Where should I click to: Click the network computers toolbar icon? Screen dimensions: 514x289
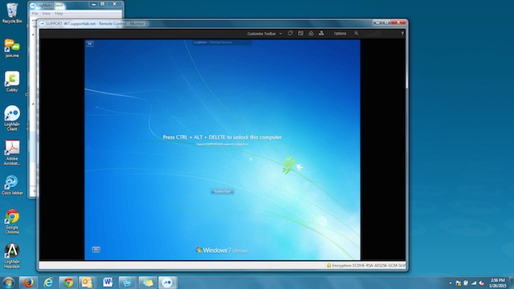321,34
